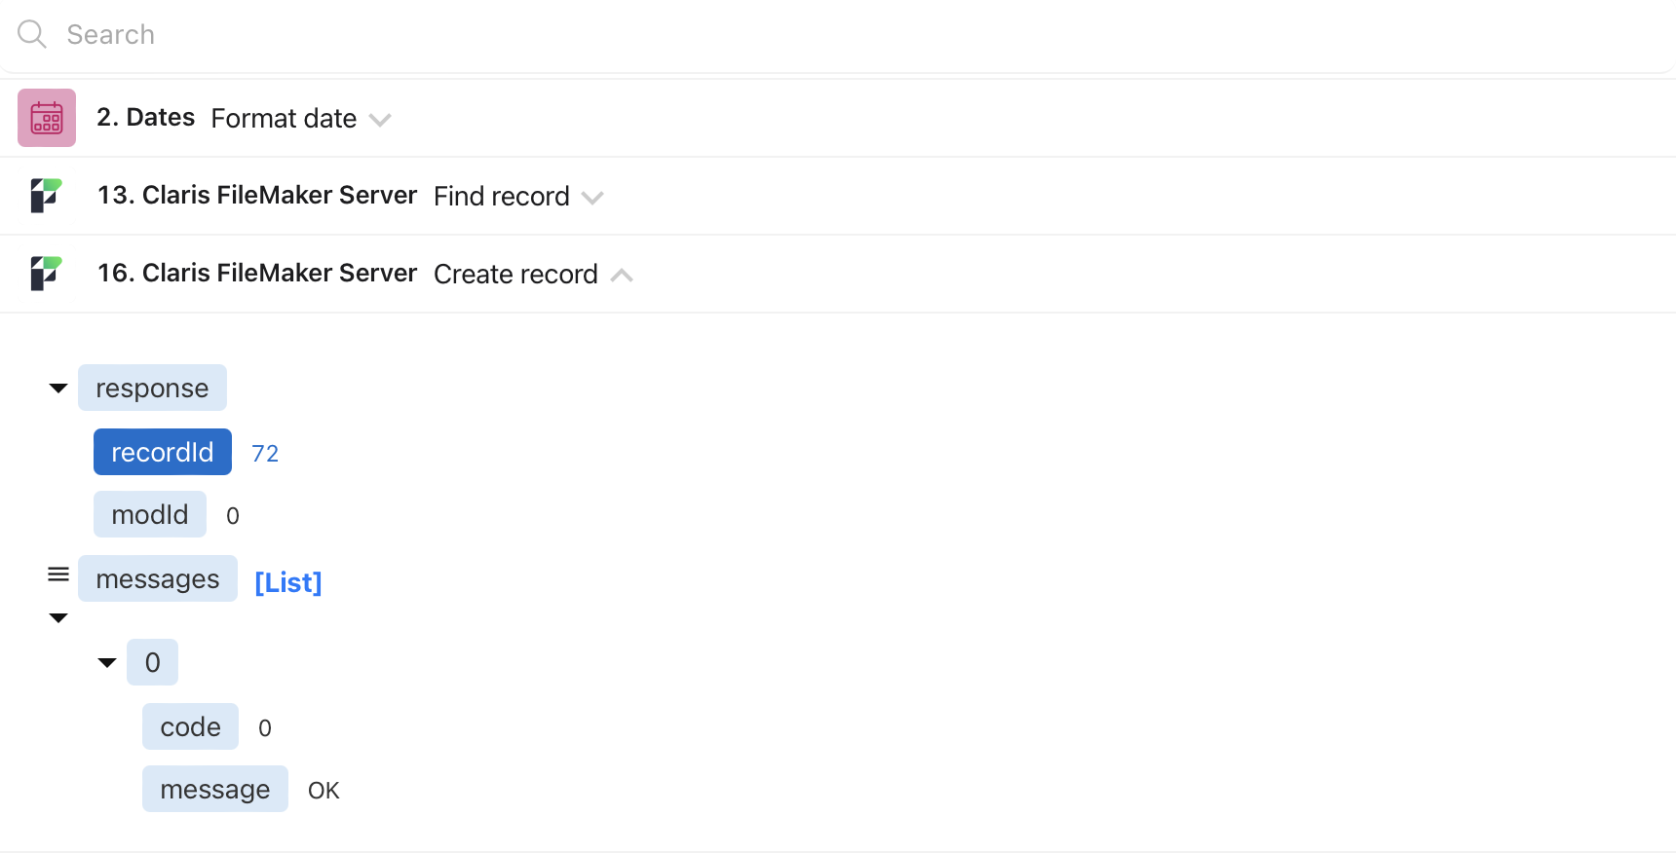Click the blue [List] link next to messages

click(287, 581)
